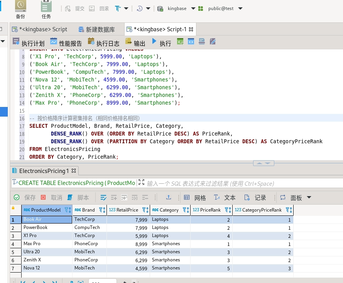Run the script with Execute (执行) button
The width and height of the screenshot is (343, 283).
click(161, 43)
